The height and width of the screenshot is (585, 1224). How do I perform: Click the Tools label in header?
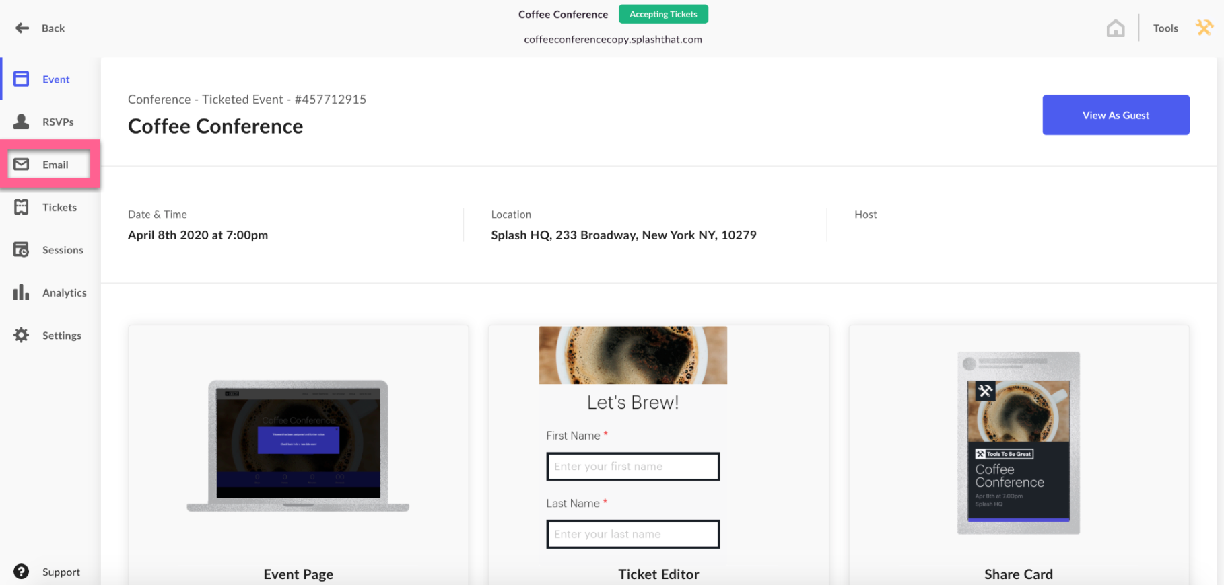coord(1165,28)
